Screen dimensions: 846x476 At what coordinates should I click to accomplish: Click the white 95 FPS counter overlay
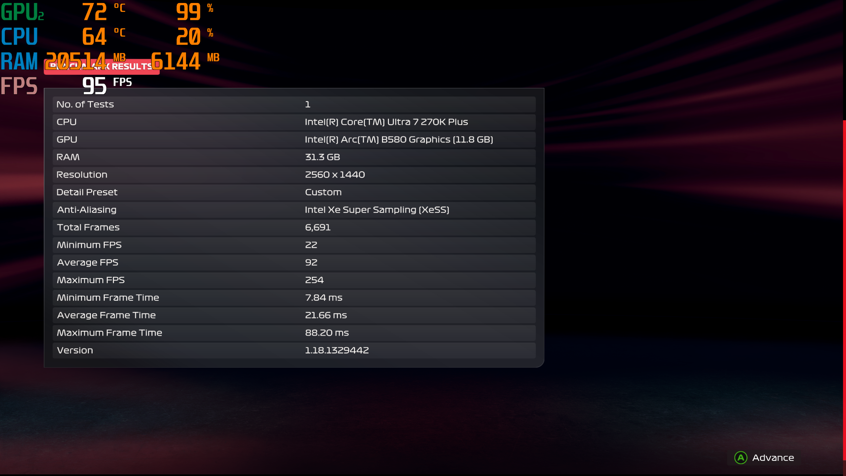click(x=95, y=86)
